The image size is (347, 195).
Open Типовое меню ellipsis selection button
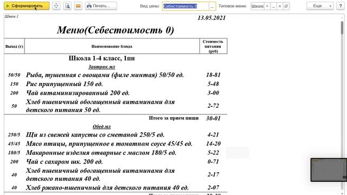pos(273,6)
